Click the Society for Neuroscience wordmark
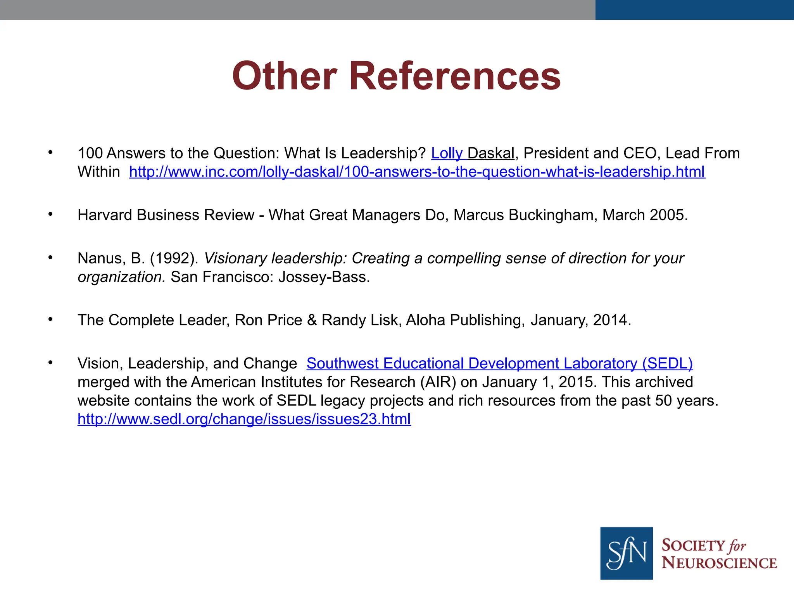The image size is (794, 595). (x=719, y=554)
